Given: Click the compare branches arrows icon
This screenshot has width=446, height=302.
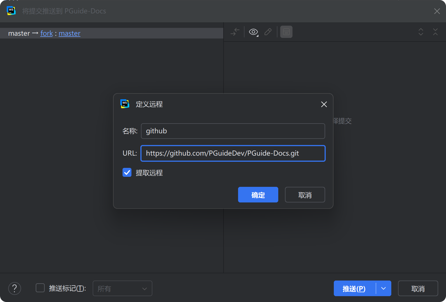Looking at the screenshot, I should (235, 32).
